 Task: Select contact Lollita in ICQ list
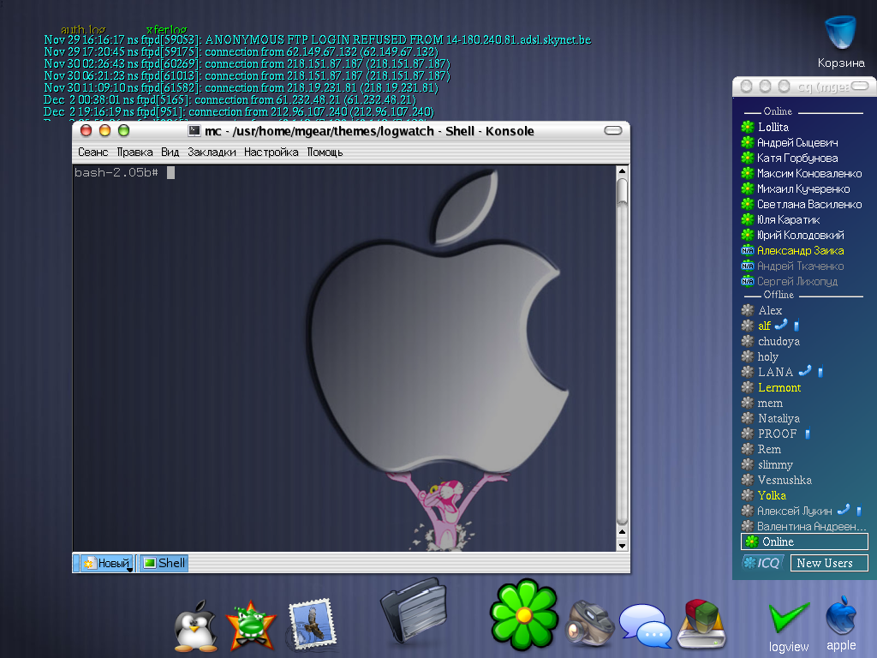(773, 127)
